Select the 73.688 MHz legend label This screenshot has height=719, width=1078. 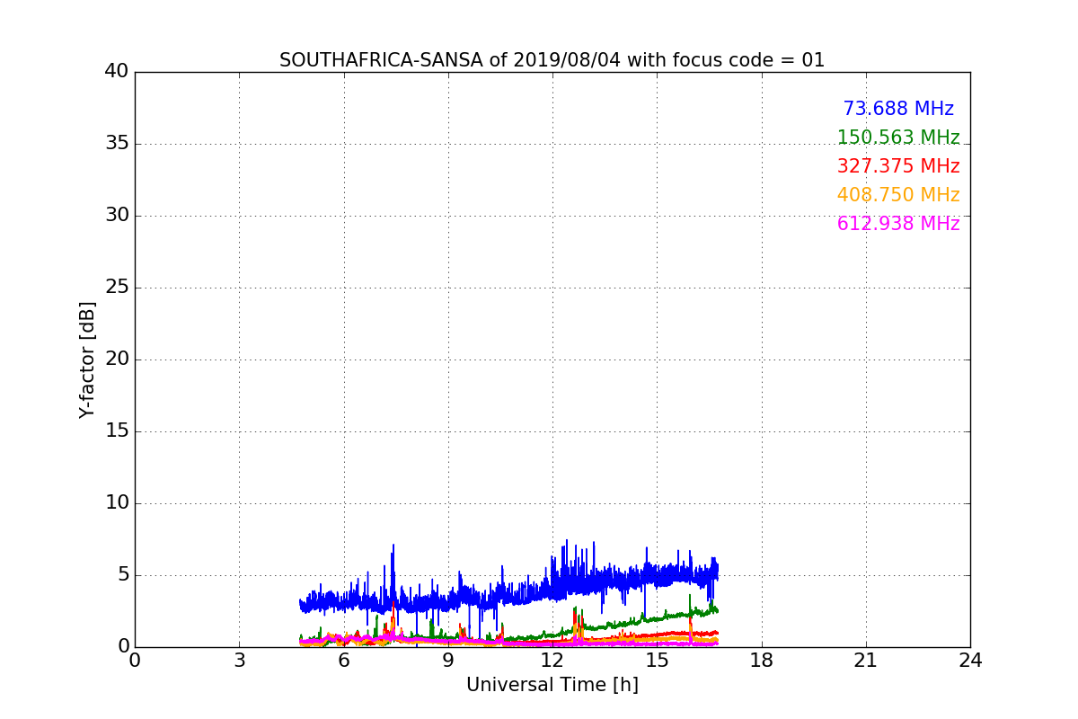pos(898,109)
